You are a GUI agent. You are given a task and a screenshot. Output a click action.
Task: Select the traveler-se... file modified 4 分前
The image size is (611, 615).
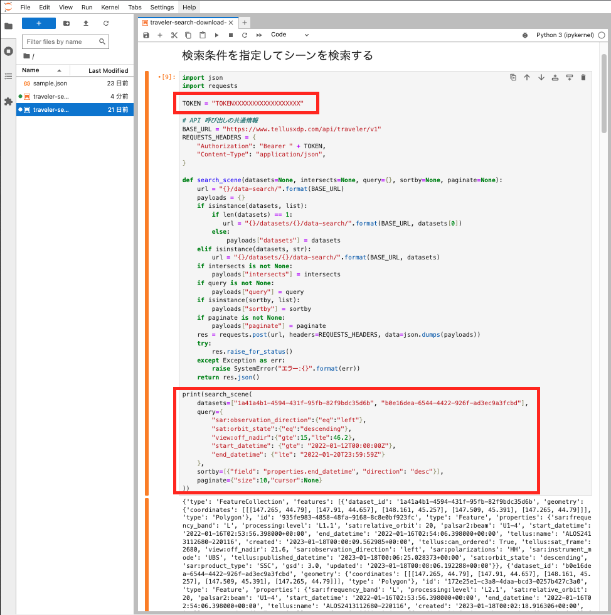tap(75, 97)
